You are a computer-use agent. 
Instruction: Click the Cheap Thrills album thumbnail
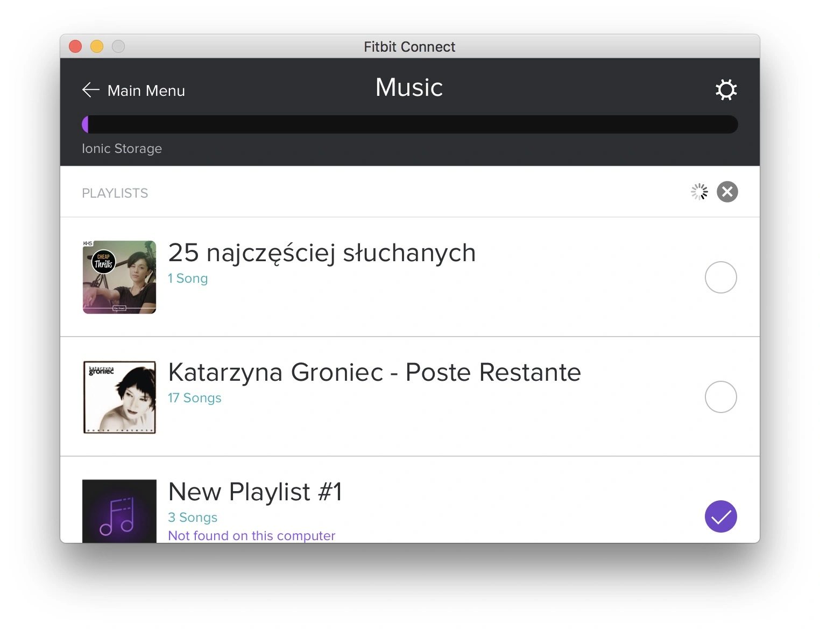coord(119,277)
